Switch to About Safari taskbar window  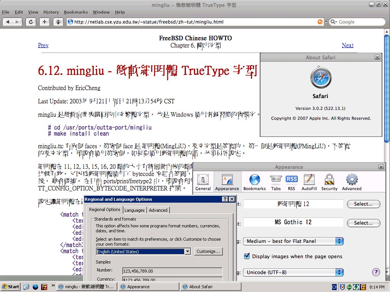pos(211,287)
